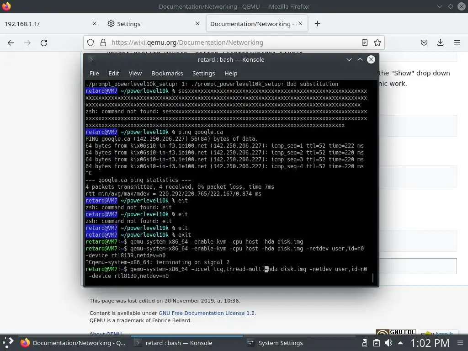Viewport: 468px width, 351px height.
Task: Switch to the 192.168.1.1/ tab
Action: (51, 24)
